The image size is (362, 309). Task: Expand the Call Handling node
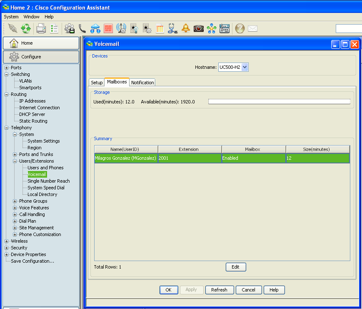pyautogui.click(x=15, y=214)
